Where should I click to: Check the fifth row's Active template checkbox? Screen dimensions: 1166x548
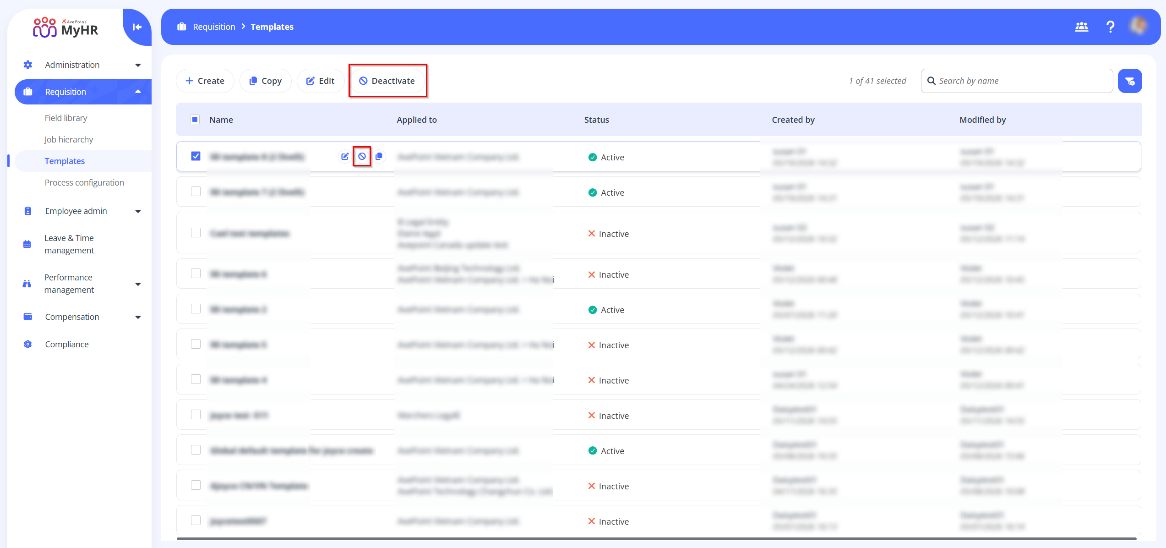pyautogui.click(x=196, y=309)
